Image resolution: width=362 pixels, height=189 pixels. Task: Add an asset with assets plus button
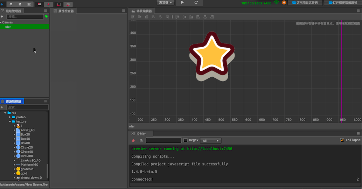coord(2,107)
